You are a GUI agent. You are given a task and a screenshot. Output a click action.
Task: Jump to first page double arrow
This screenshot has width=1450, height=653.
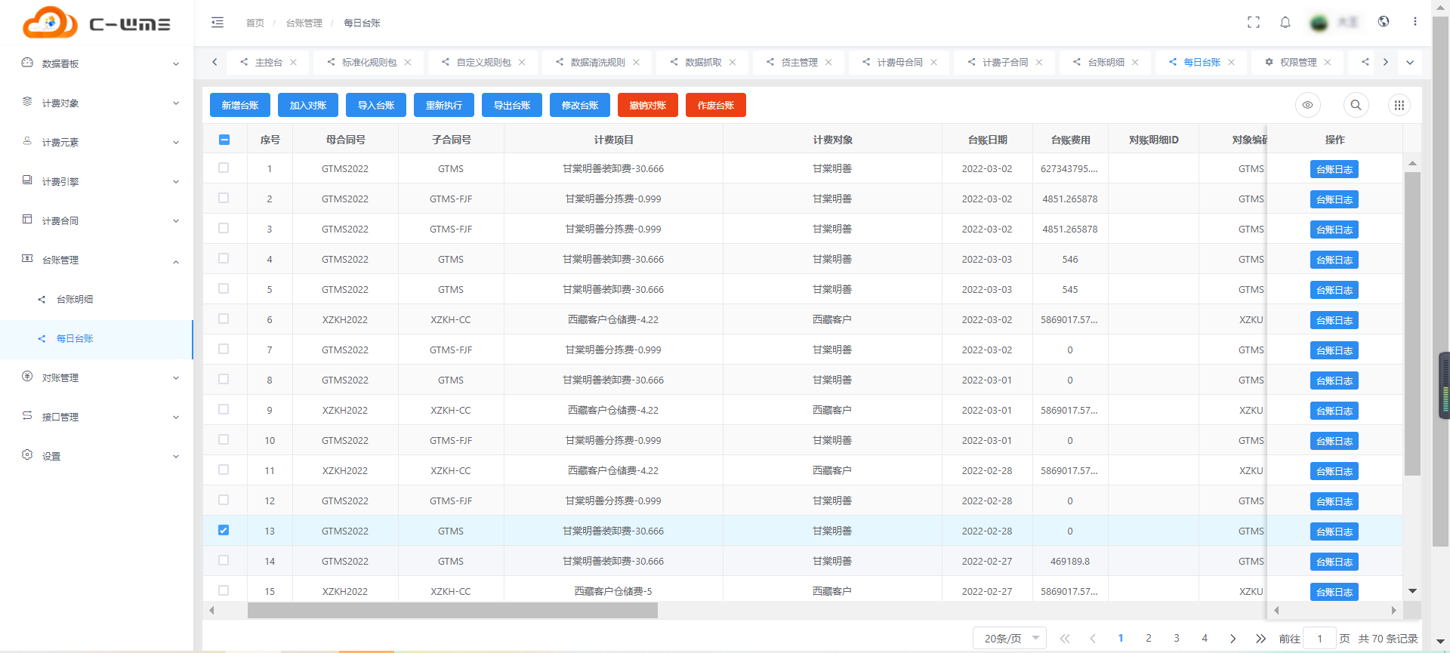point(1065,639)
